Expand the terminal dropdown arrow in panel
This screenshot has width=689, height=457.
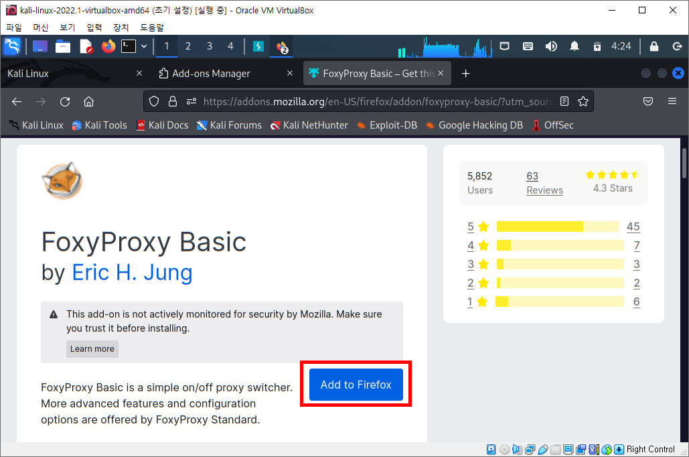pyautogui.click(x=144, y=46)
